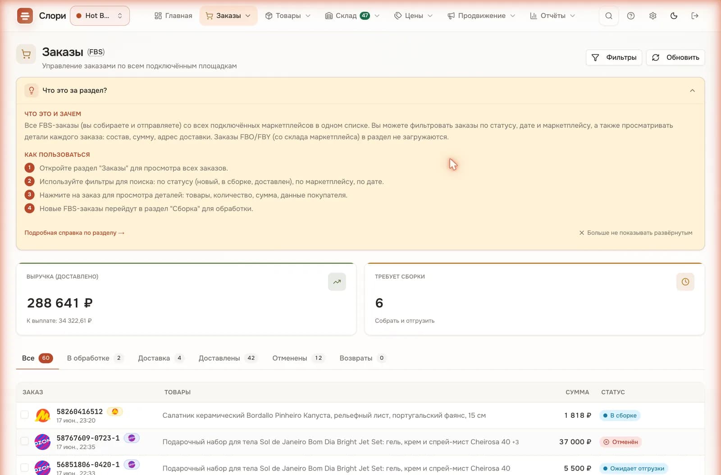721x475 pixels.
Task: Click the help question mark icon
Action: pos(630,16)
